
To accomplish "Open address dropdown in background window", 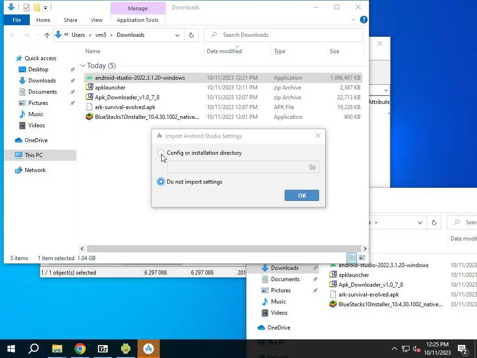I will [x=420, y=222].
